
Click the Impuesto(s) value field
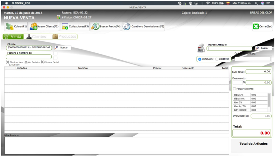[261, 116]
